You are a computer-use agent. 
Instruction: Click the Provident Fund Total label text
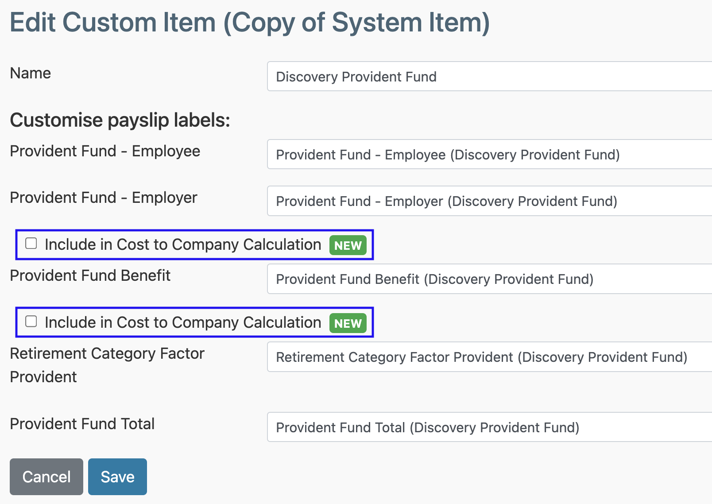tap(82, 424)
